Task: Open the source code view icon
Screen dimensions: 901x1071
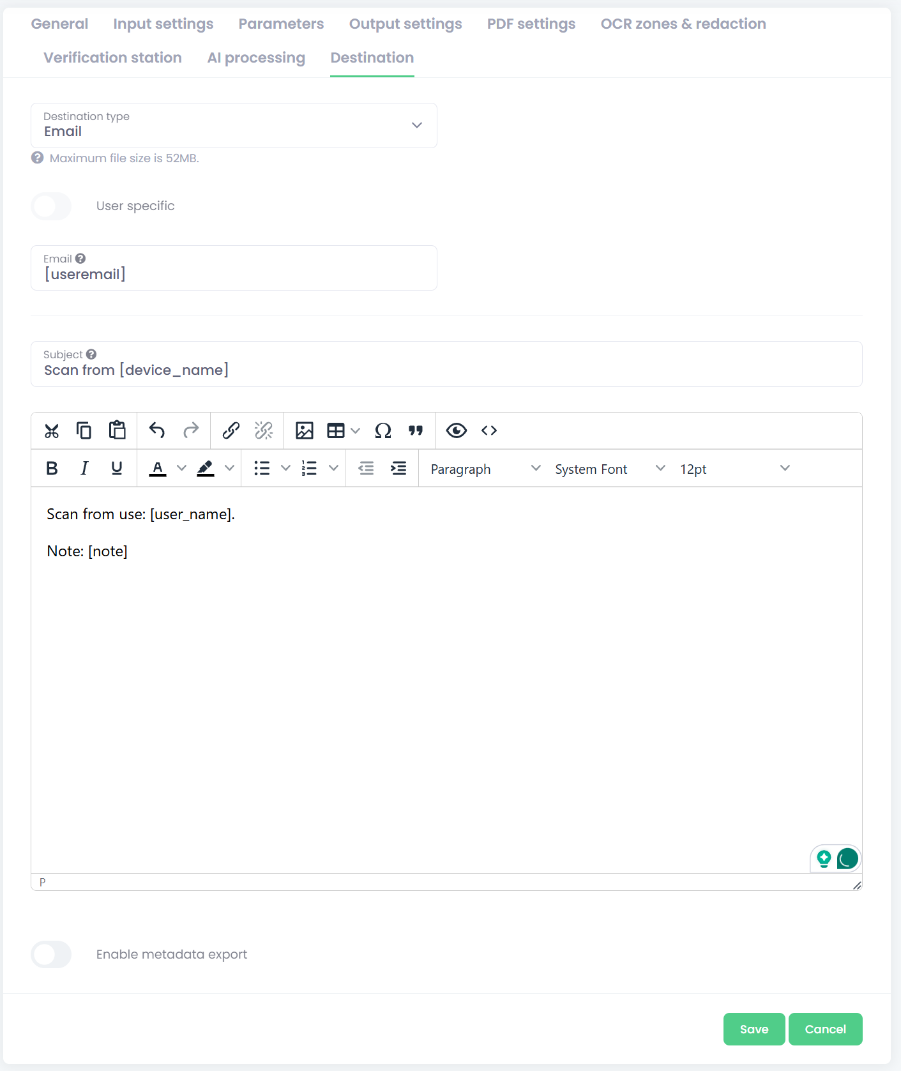Action: [489, 431]
